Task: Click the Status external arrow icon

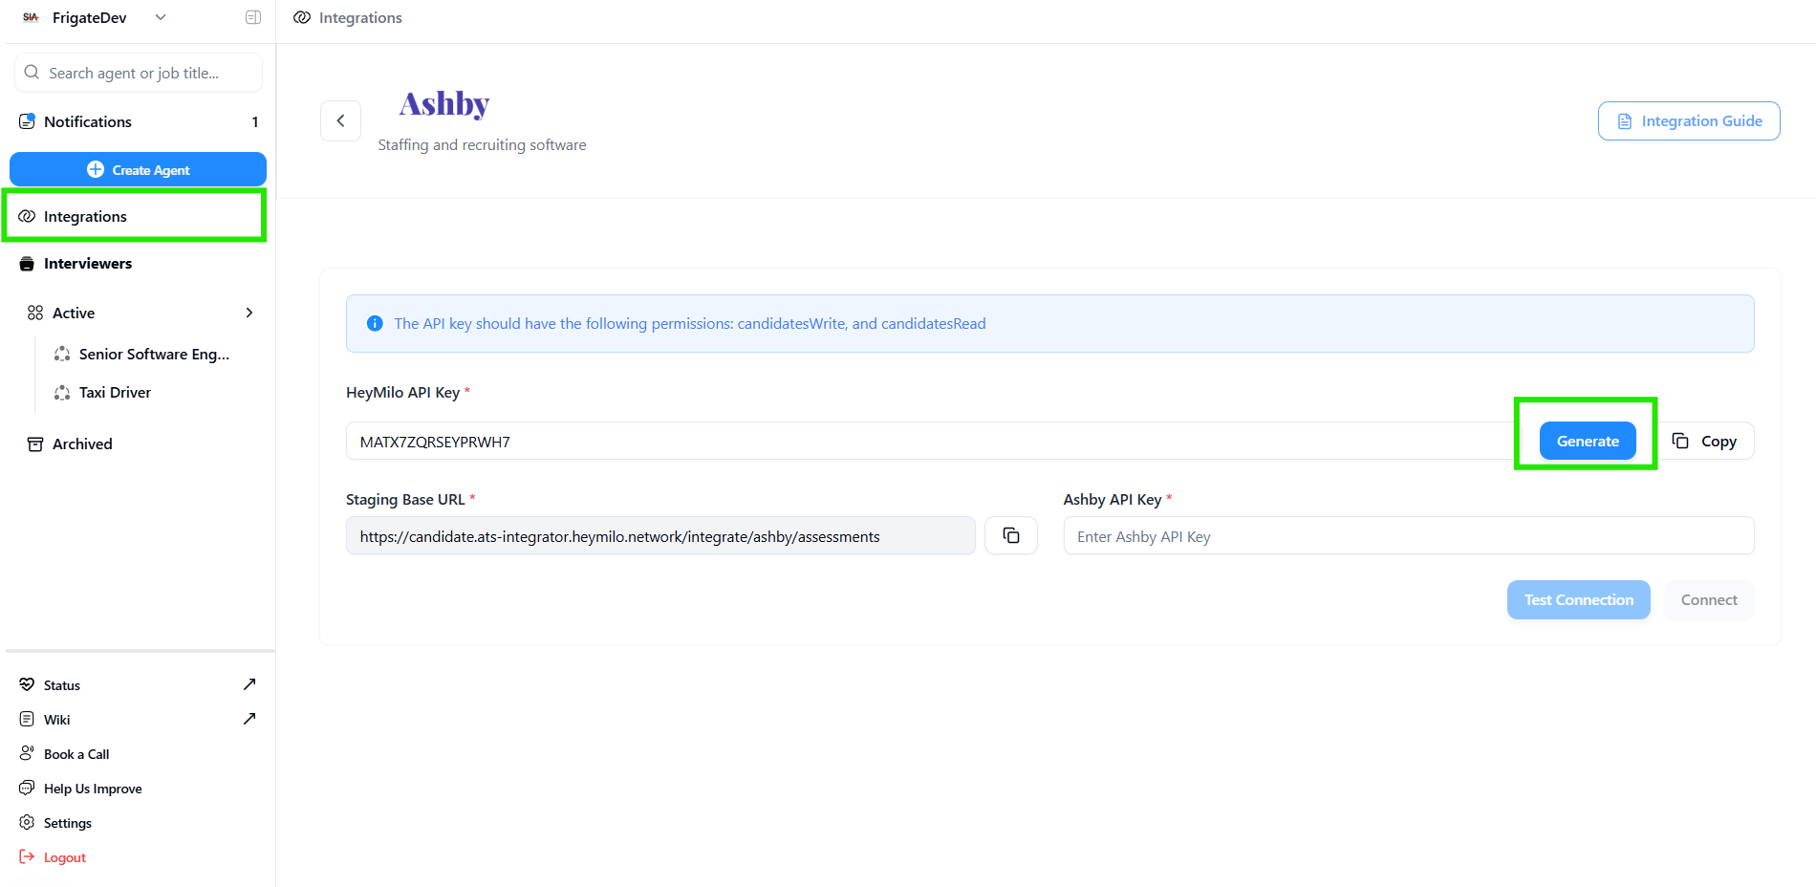Action: (x=249, y=684)
